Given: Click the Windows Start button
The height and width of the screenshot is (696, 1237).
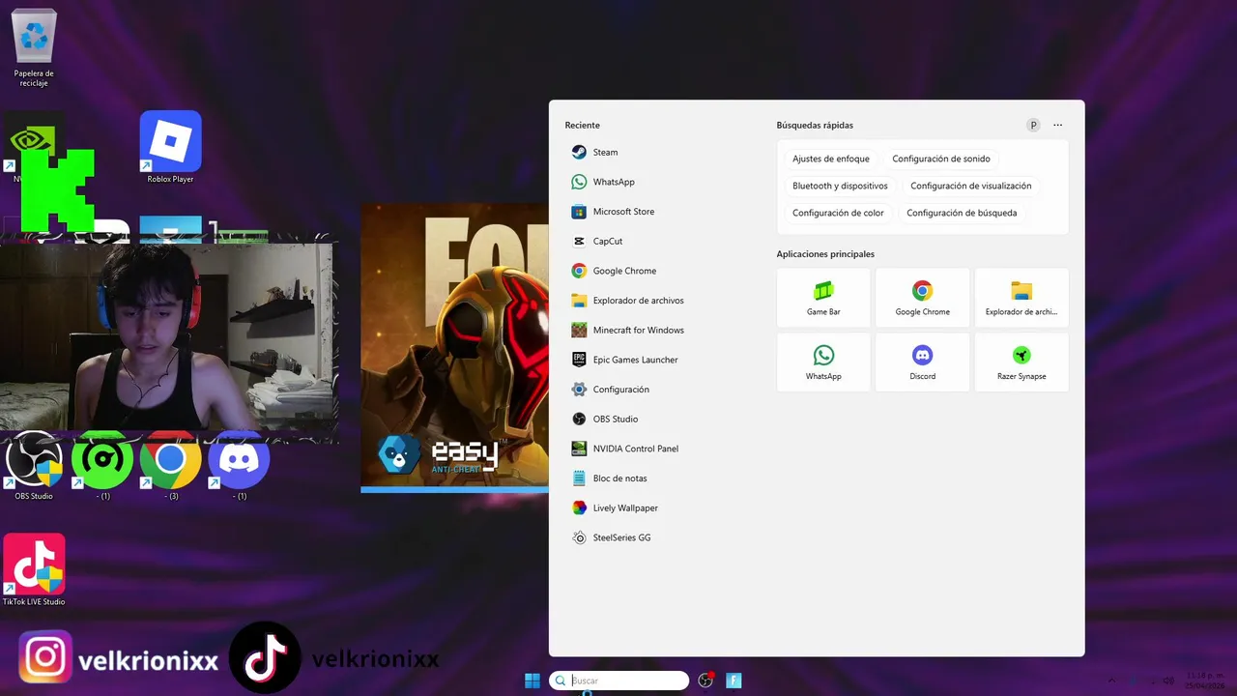Looking at the screenshot, I should click(532, 681).
